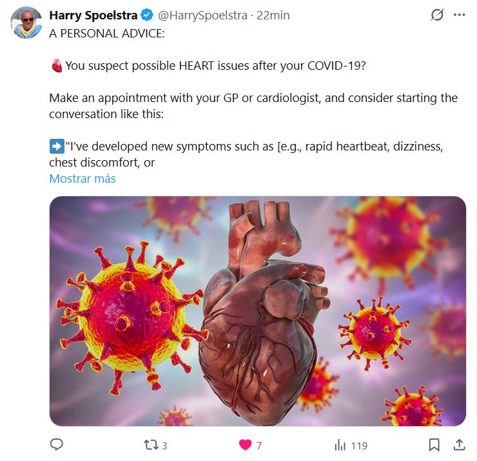Click the Harry Spoelstra display name
The image size is (477, 461).
93,15
